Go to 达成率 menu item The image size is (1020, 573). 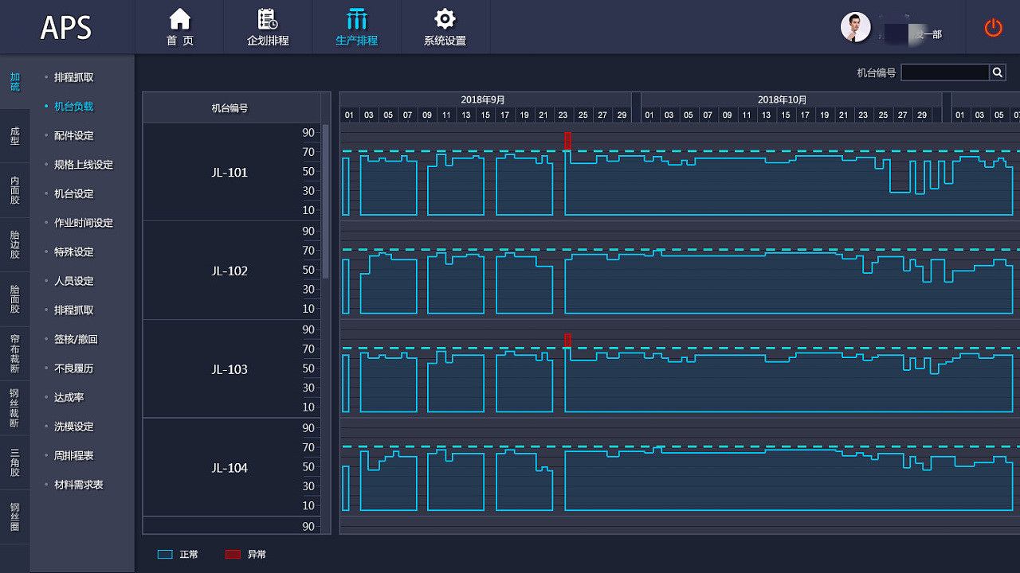(x=69, y=397)
